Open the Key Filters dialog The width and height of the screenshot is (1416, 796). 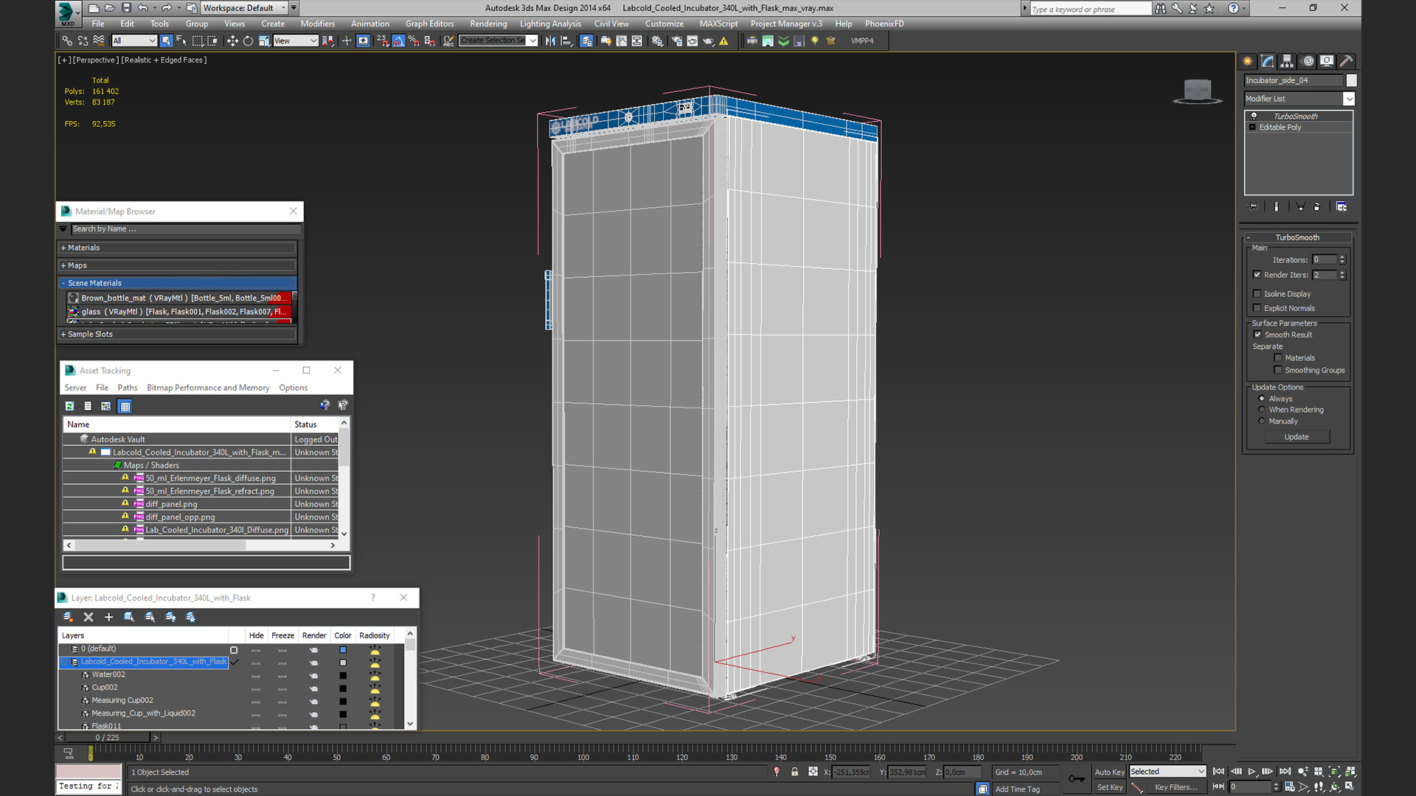point(1176,787)
